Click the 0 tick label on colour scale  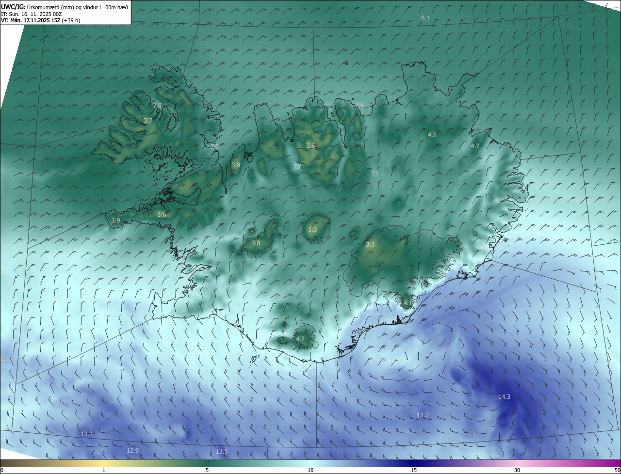click(2, 470)
